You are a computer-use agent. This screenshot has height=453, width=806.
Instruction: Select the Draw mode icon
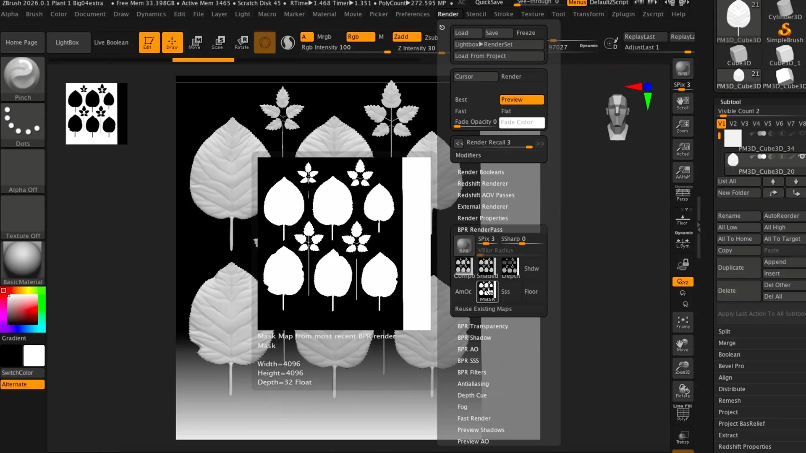(x=172, y=42)
